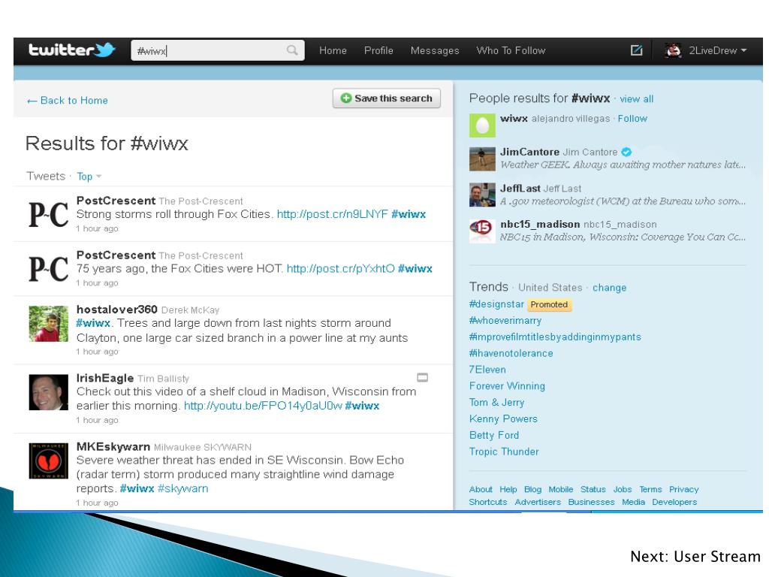The width and height of the screenshot is (769, 577).
Task: Open the Tropic Thunder trend
Action: [x=504, y=452]
